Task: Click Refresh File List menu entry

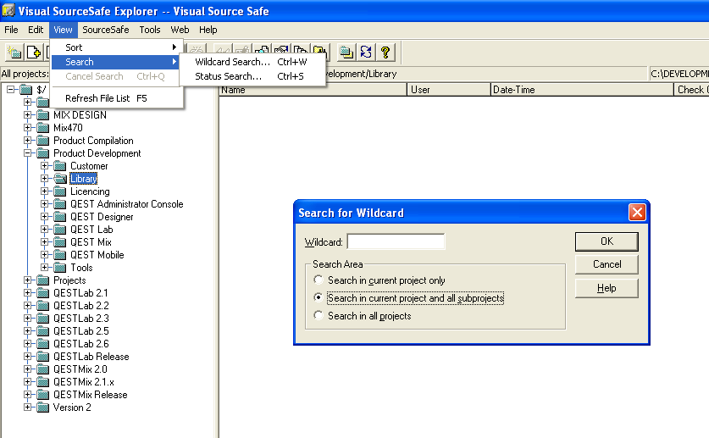Action: (x=97, y=98)
